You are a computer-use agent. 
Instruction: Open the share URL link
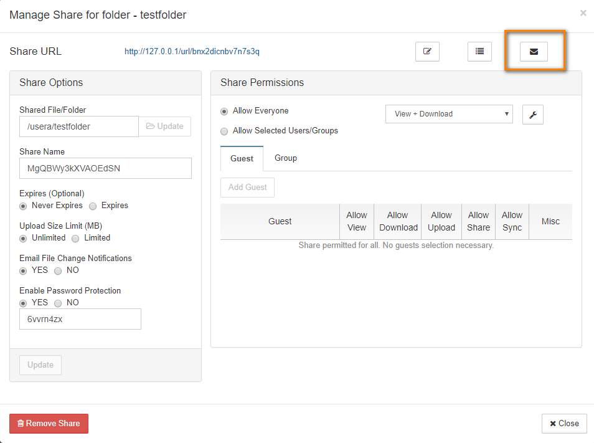point(192,52)
